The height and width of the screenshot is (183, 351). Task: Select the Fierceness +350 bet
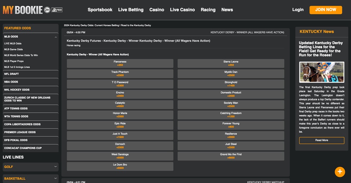120,63
